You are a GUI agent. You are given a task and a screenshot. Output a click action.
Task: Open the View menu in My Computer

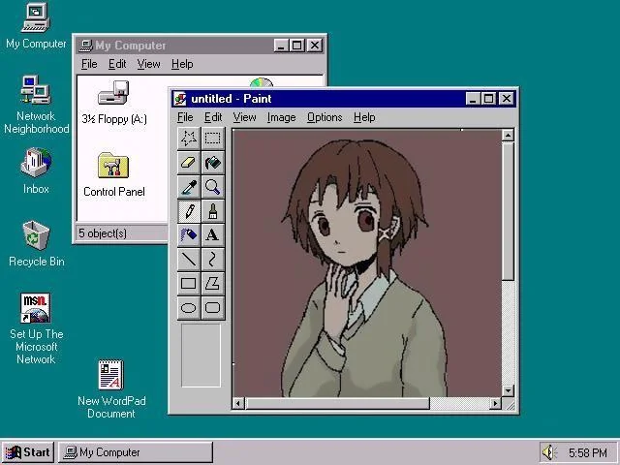pyautogui.click(x=148, y=64)
